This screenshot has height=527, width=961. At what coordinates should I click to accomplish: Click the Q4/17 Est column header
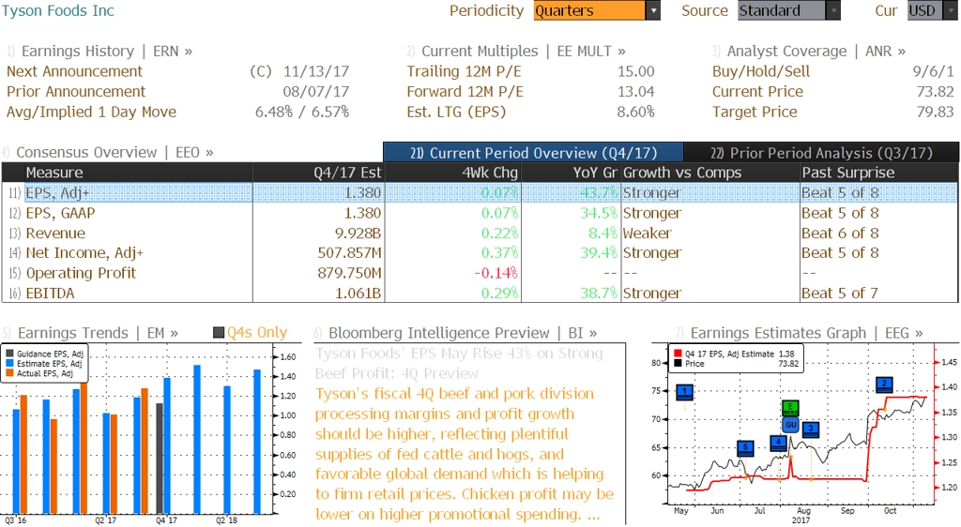tap(318, 173)
